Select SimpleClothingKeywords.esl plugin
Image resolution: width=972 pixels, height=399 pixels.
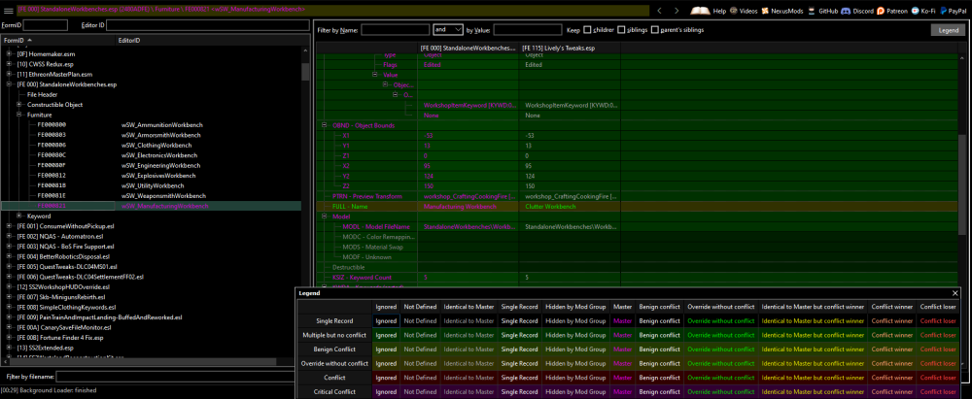tap(66, 307)
